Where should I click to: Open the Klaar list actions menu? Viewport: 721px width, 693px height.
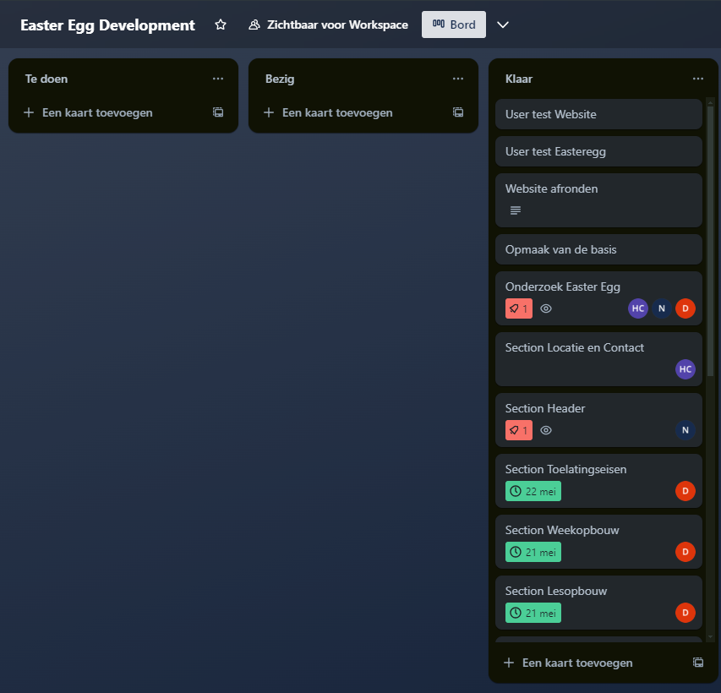pyautogui.click(x=698, y=79)
